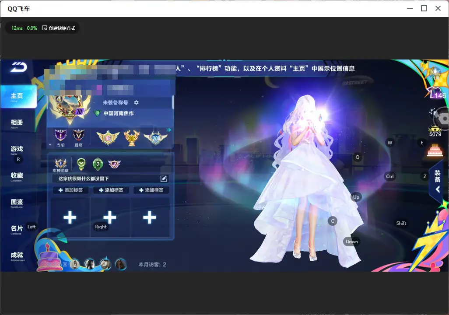This screenshot has height=315, width=449.
Task: Click the W key overlay
Action: [390, 143]
